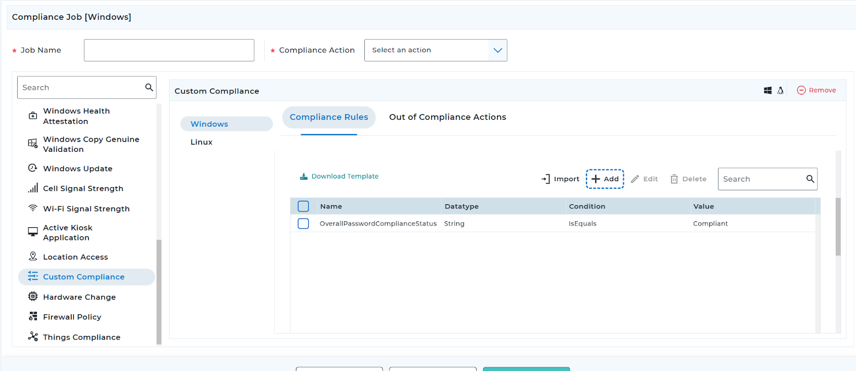The width and height of the screenshot is (856, 371).
Task: Click the Hardware Change chip icon
Action: 33,297
